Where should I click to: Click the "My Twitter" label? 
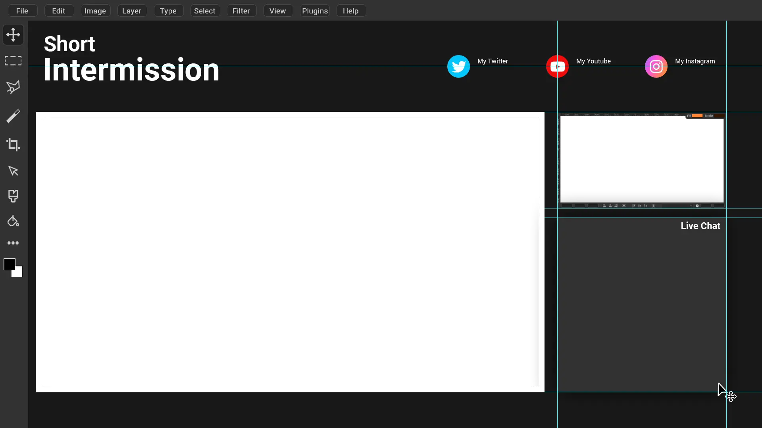point(493,61)
